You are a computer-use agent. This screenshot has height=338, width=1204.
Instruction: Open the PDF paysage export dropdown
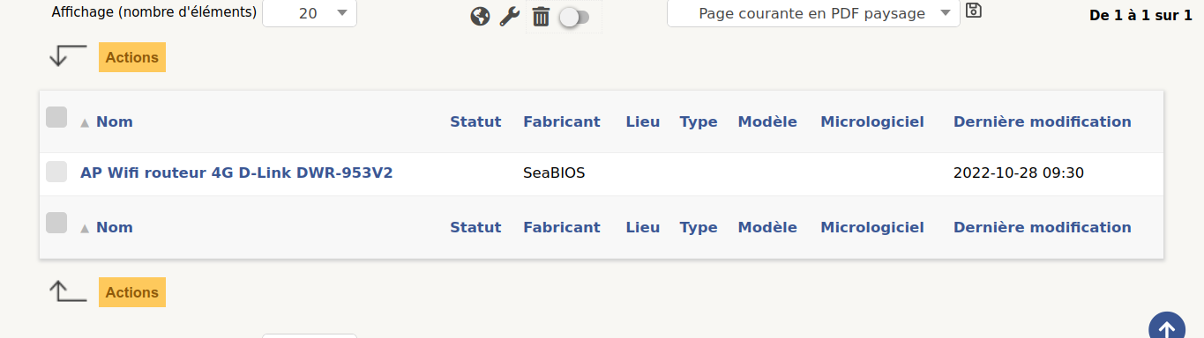click(x=813, y=13)
